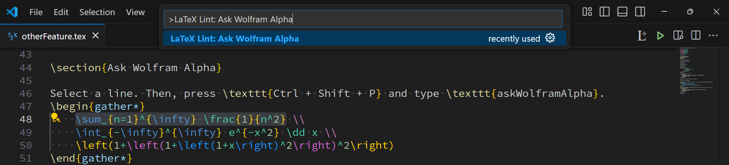Open the File menu

click(36, 12)
